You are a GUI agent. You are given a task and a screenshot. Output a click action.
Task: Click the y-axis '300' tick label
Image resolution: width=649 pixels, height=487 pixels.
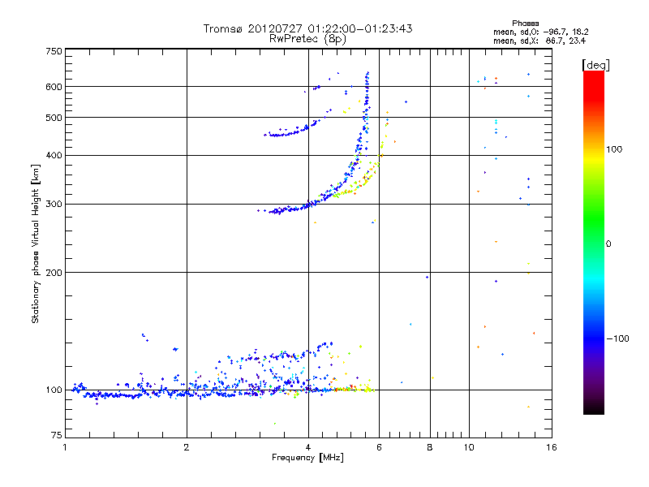click(54, 205)
